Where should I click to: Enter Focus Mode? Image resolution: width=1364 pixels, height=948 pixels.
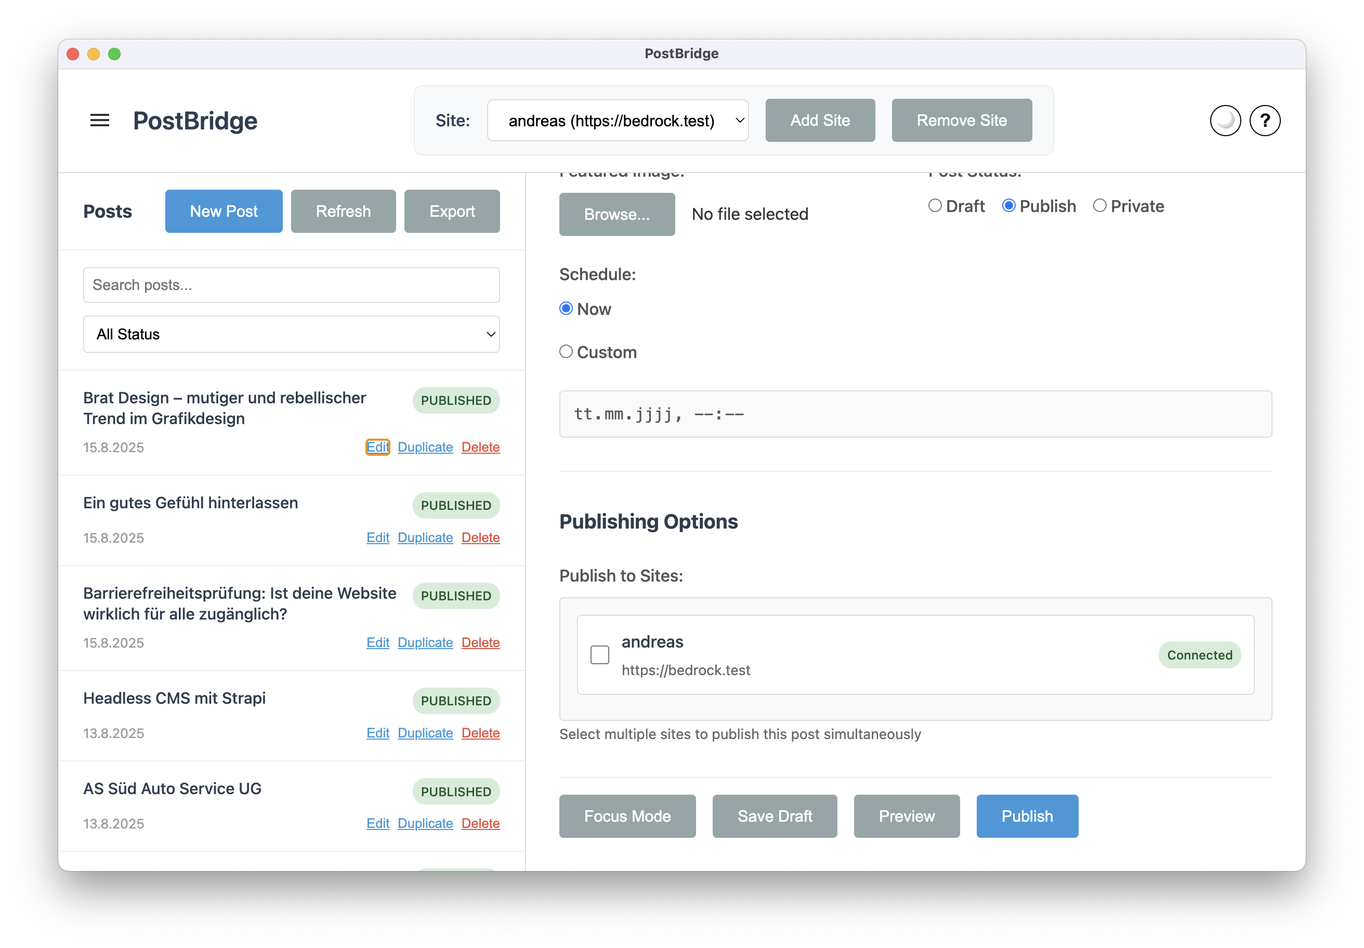pyautogui.click(x=627, y=816)
